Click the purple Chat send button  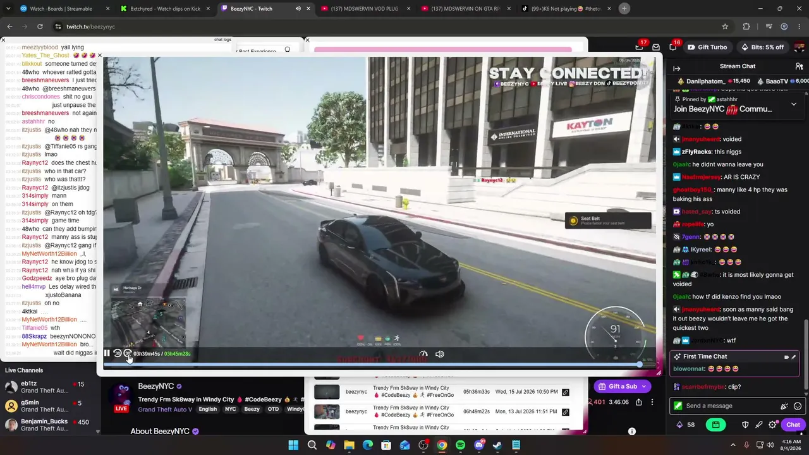tap(793, 425)
